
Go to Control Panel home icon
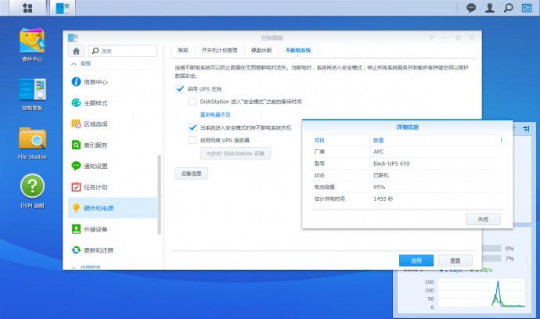[76, 51]
